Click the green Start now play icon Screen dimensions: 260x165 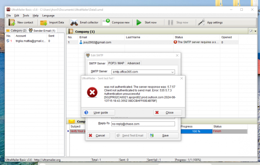[x=139, y=22]
